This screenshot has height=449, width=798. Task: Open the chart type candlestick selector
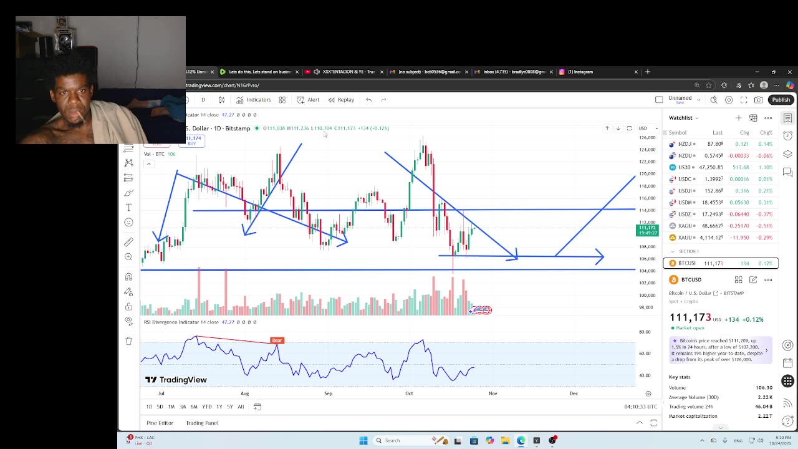point(221,100)
